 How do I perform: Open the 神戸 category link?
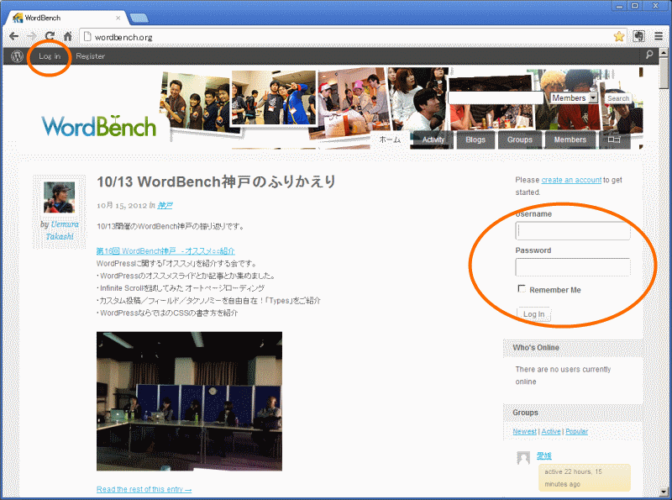(x=165, y=205)
